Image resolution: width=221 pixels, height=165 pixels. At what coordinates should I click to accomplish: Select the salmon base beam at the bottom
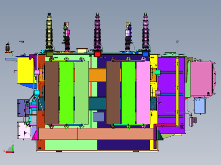[x=96, y=134]
